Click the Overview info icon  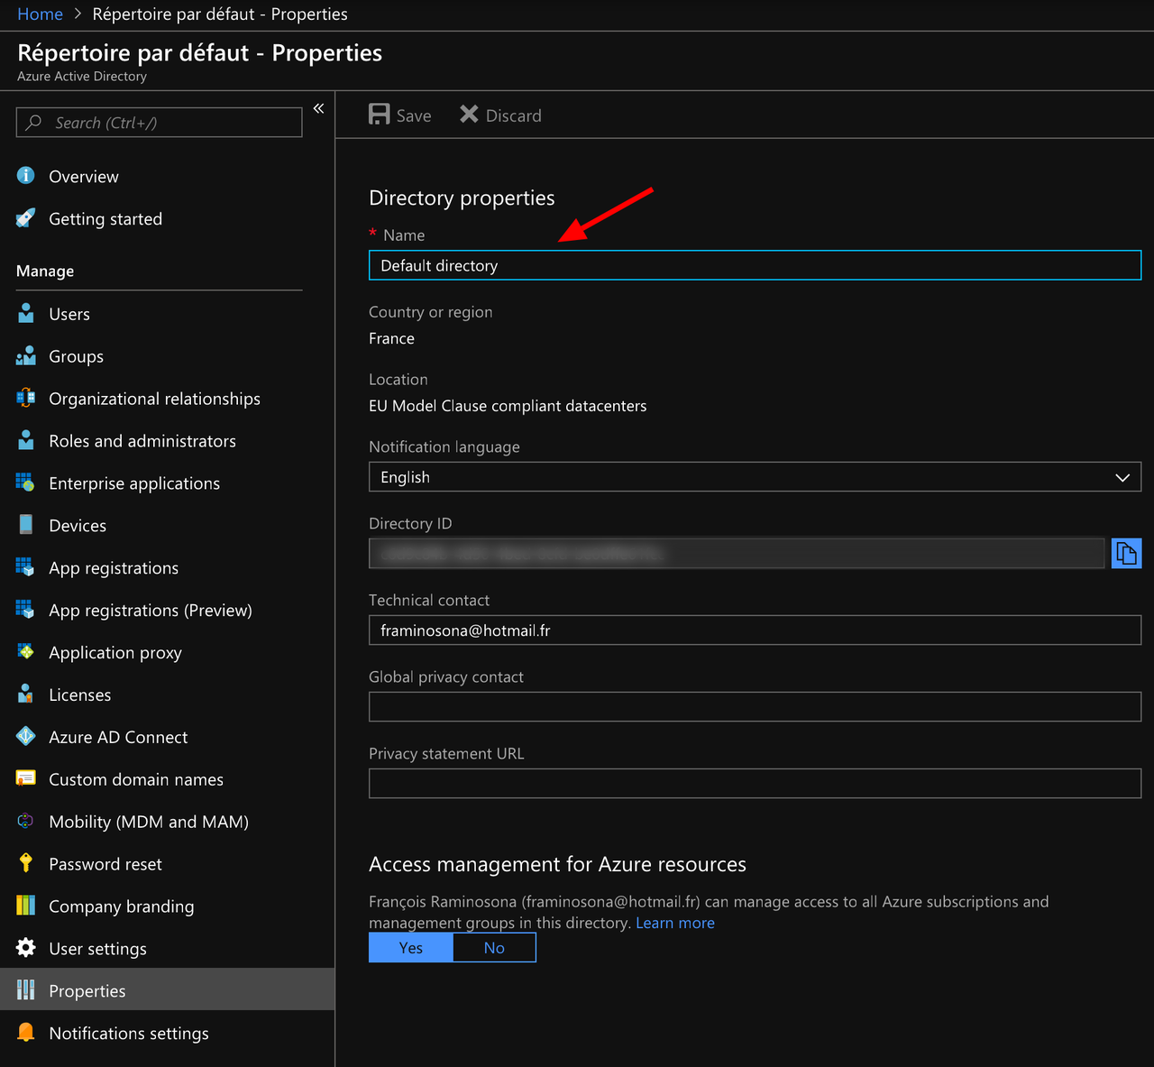coord(25,176)
